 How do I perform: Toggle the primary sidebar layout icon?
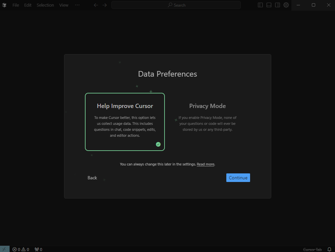tap(260, 5)
